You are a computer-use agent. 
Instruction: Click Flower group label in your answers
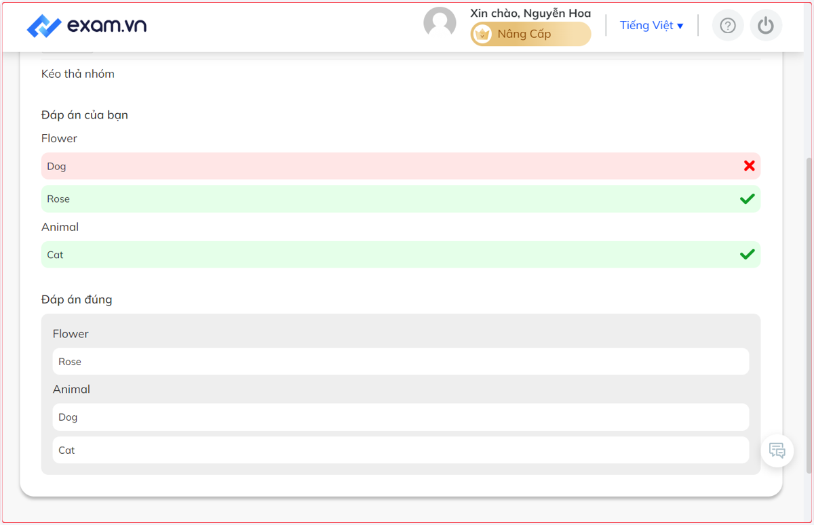pos(59,138)
